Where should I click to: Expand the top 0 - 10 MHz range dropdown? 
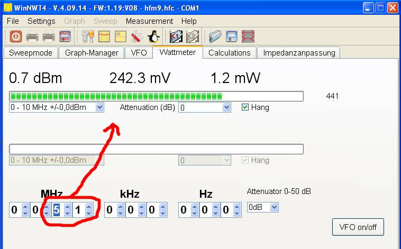click(x=99, y=107)
